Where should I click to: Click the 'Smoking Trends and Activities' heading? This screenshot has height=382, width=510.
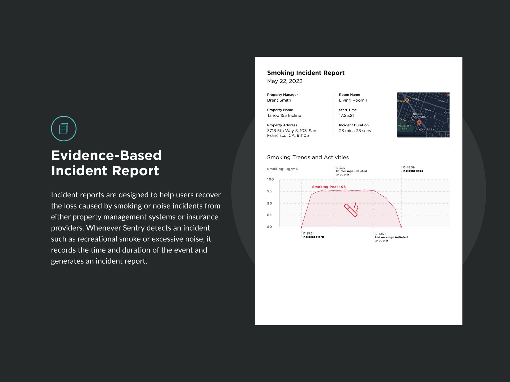pos(308,157)
